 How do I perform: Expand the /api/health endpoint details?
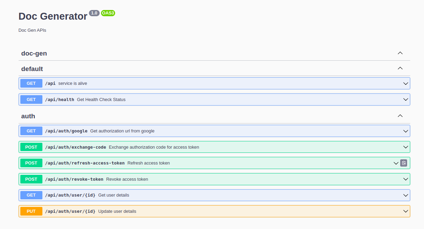[x=406, y=99]
